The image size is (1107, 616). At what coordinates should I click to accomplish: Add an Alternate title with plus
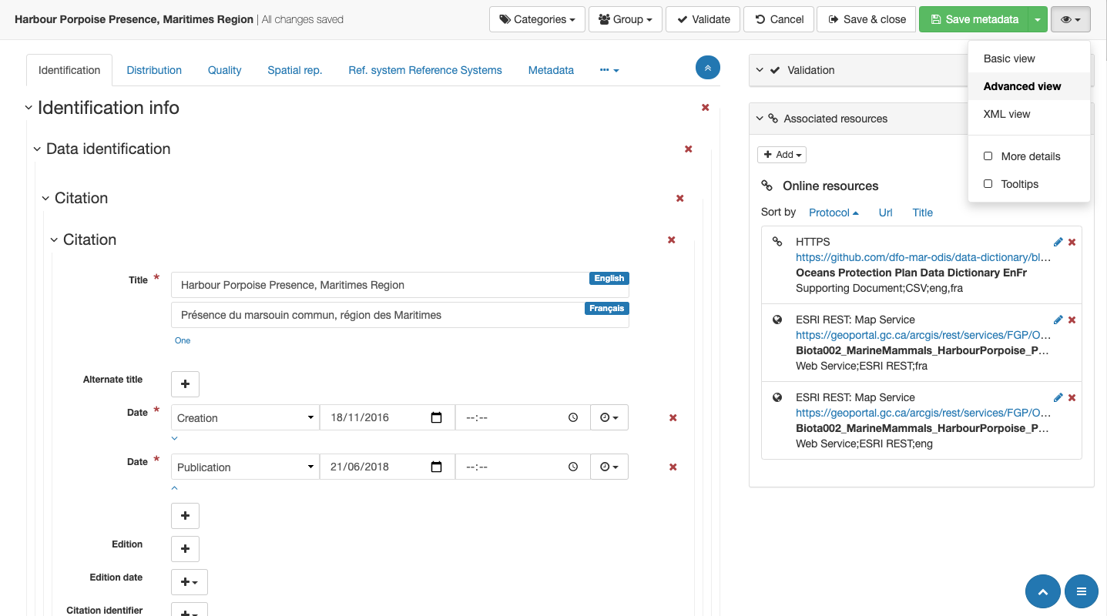(185, 384)
